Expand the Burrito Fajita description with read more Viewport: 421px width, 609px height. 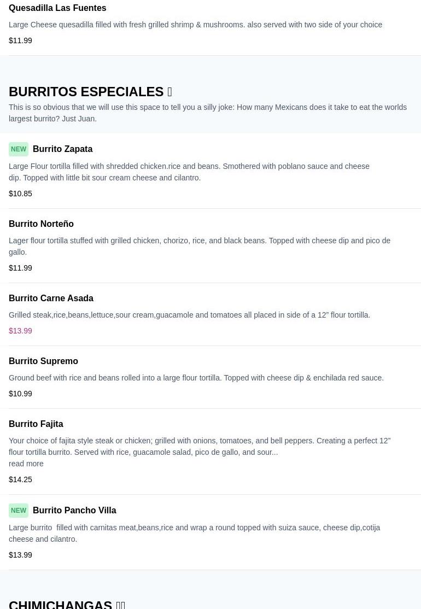pyautogui.click(x=26, y=464)
